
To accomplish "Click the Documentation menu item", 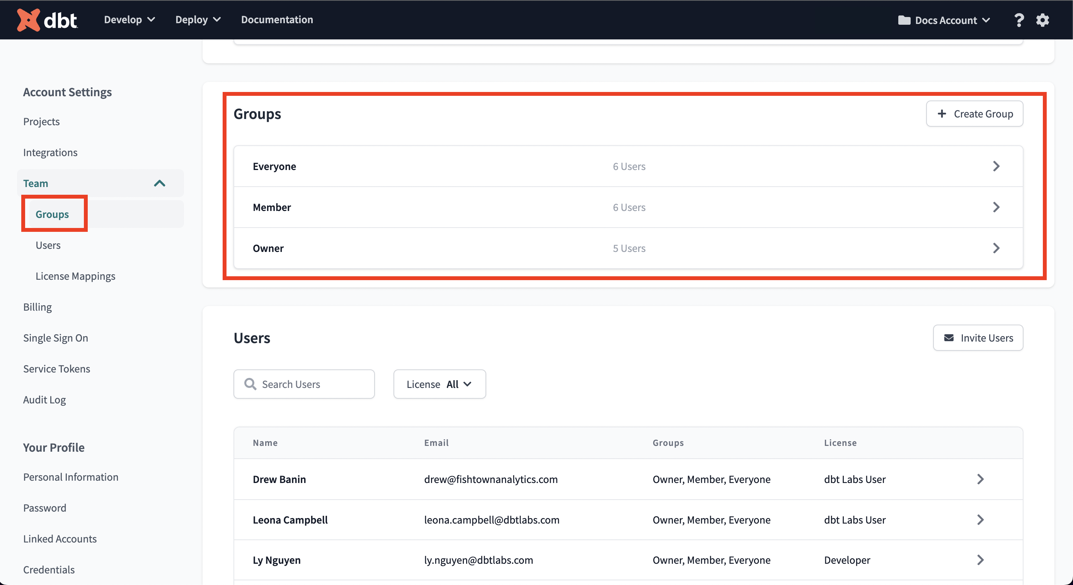I will [278, 19].
